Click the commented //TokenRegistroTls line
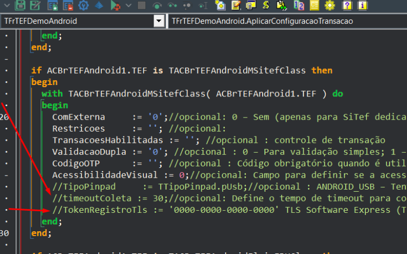The image size is (407, 254). click(x=230, y=210)
